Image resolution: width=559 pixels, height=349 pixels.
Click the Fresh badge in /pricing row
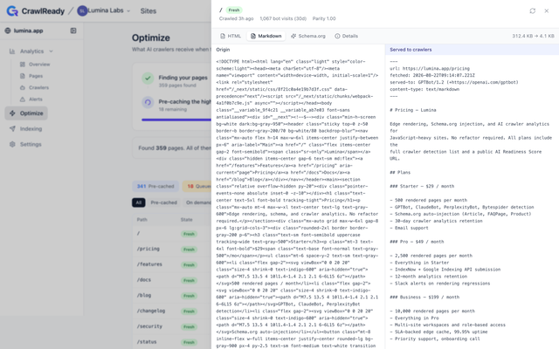tap(189, 250)
